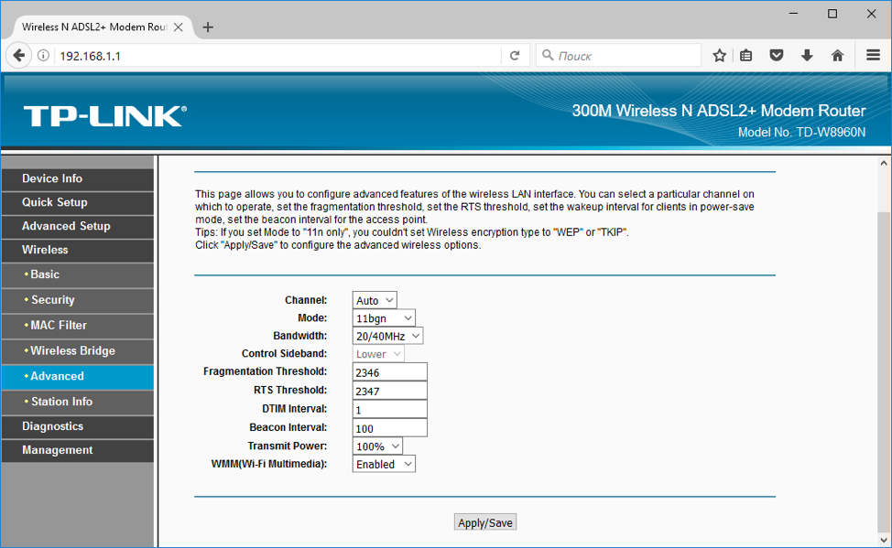
Task: Click the address bar showing 192.168.1.1
Action: [275, 56]
